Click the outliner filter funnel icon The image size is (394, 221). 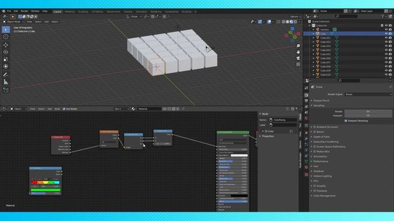[383, 17]
